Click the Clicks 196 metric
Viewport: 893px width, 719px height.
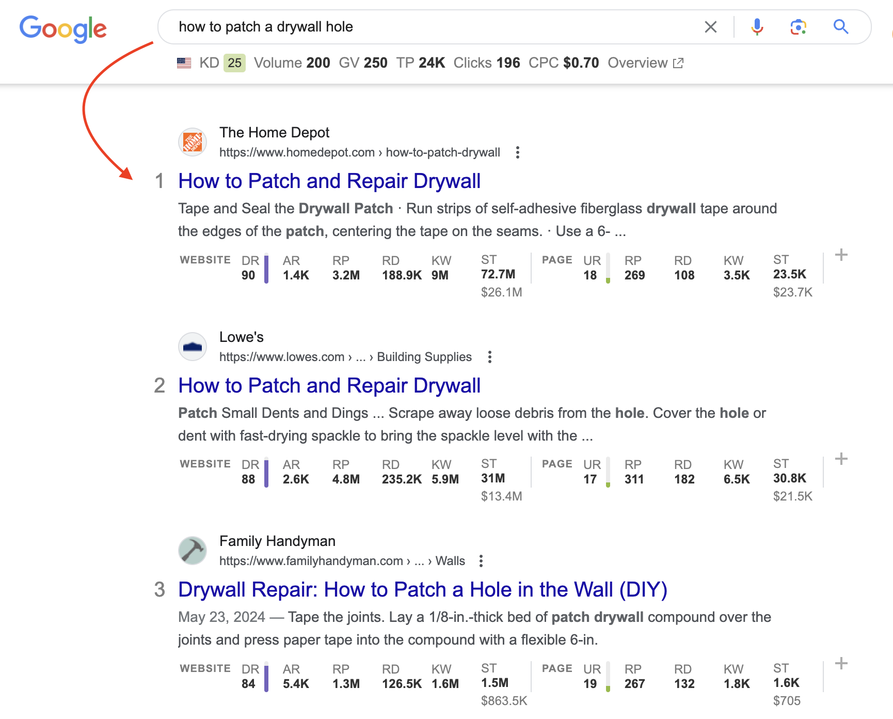point(487,63)
